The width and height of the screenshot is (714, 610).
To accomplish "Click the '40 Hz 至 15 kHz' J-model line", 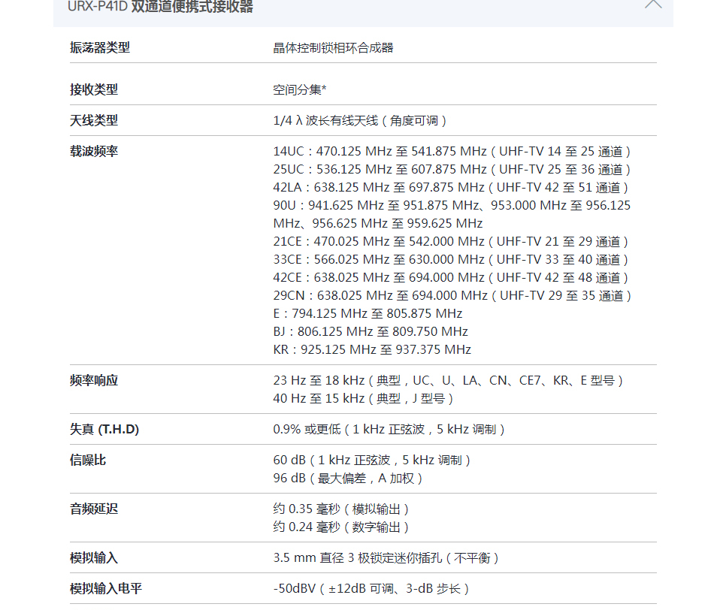I will tap(365, 399).
